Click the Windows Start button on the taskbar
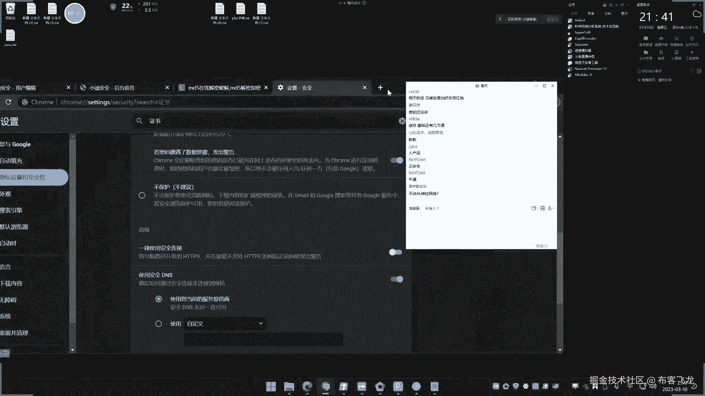This screenshot has height=396, width=705. (x=271, y=386)
